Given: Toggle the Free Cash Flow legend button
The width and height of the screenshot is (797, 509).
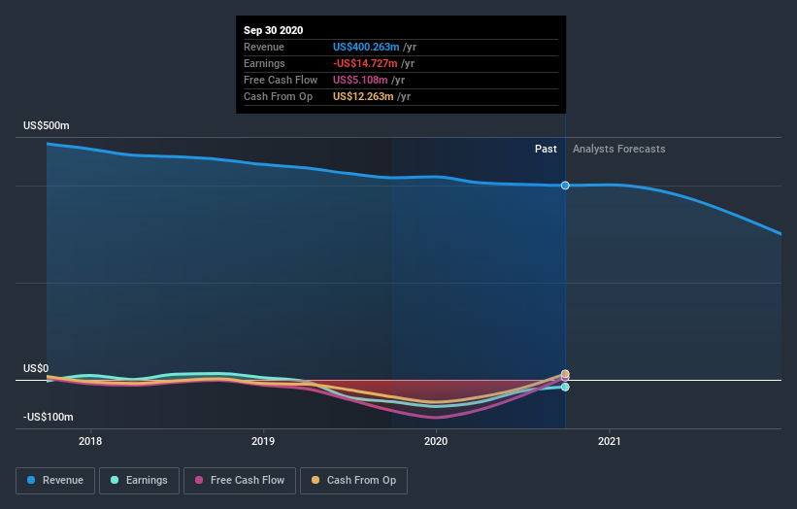Looking at the screenshot, I should point(240,481).
